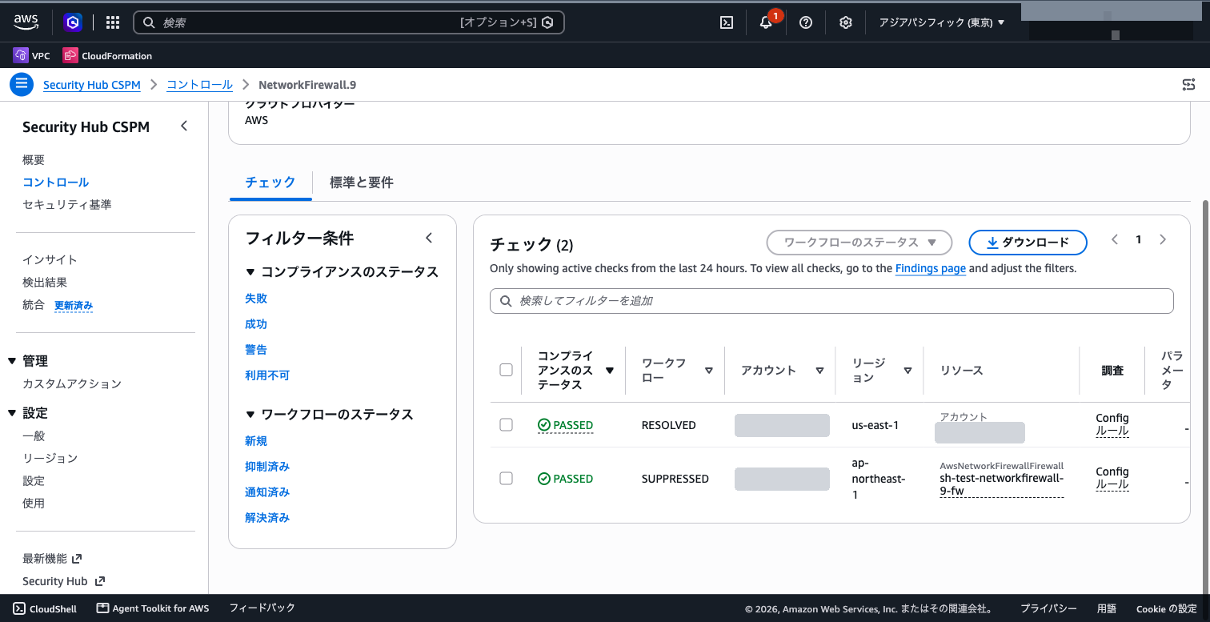
Task: Filter by 失敗 compliance status
Action: tap(256, 298)
